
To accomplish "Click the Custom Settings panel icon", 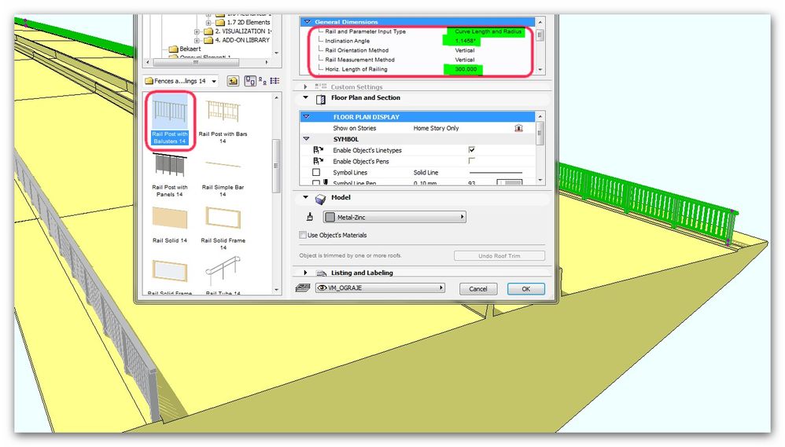I will pyautogui.click(x=321, y=86).
